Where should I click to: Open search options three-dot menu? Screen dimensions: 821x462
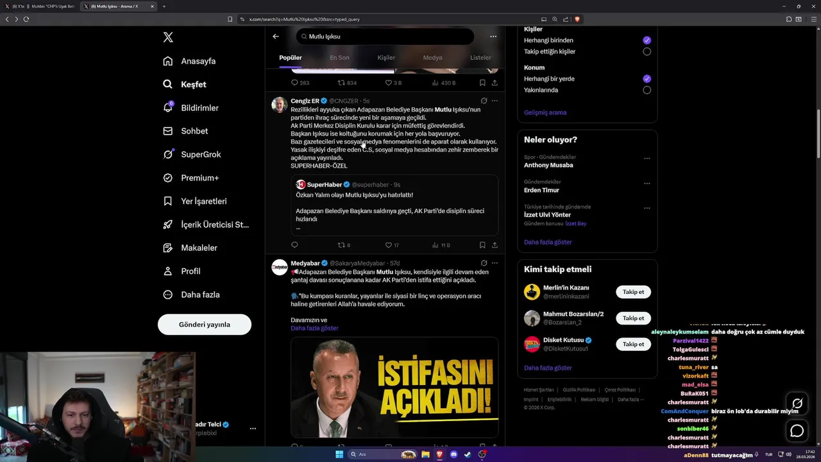(493, 37)
